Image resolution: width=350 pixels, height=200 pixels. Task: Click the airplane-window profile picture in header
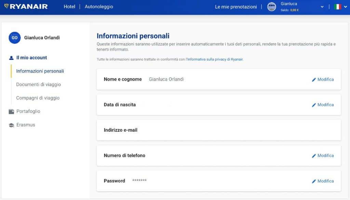[271, 7]
